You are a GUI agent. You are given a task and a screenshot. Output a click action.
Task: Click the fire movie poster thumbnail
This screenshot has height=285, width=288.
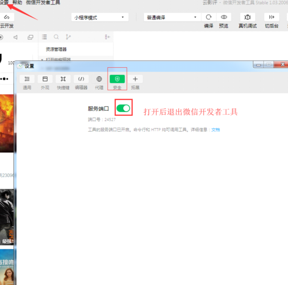point(7,124)
